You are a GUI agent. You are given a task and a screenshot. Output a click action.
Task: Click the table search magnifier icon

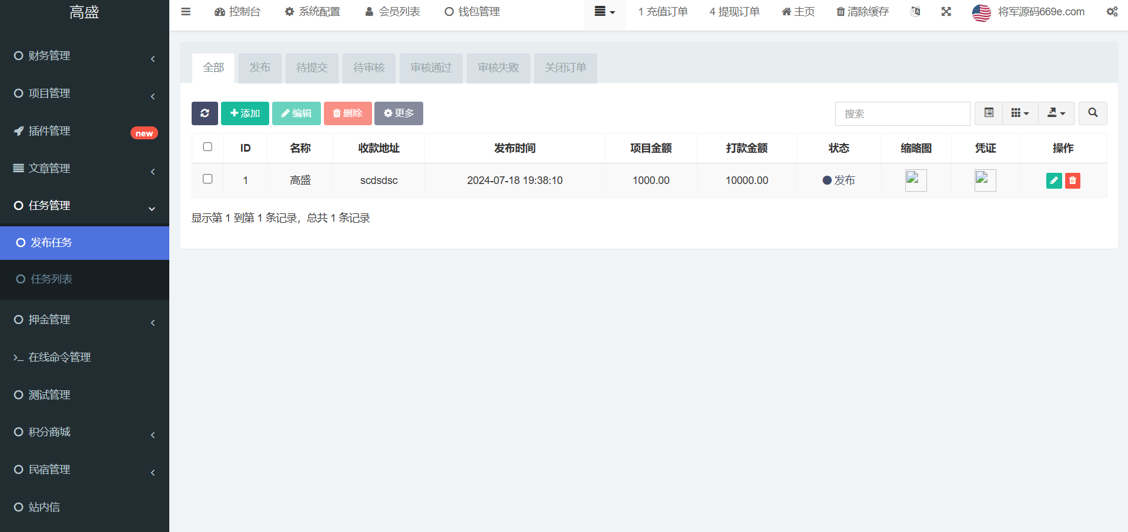(1093, 113)
